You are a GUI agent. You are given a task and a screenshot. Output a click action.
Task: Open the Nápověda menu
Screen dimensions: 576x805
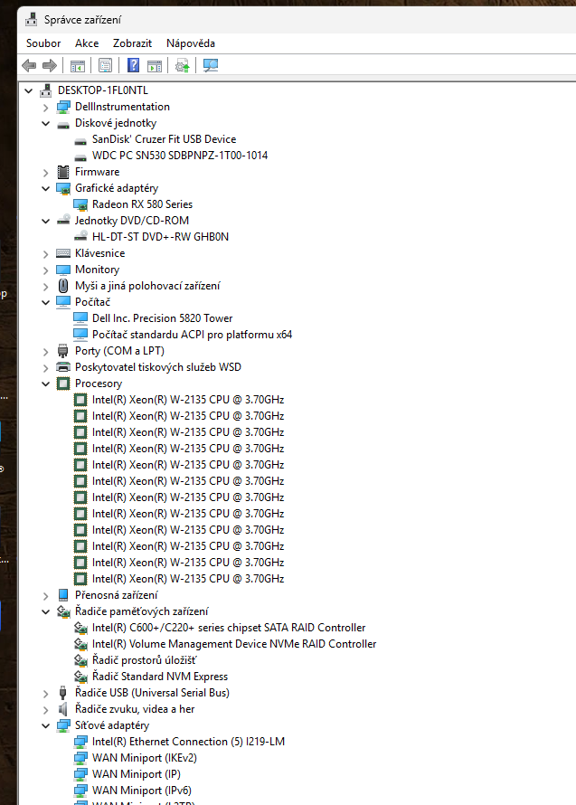pyautogui.click(x=191, y=43)
